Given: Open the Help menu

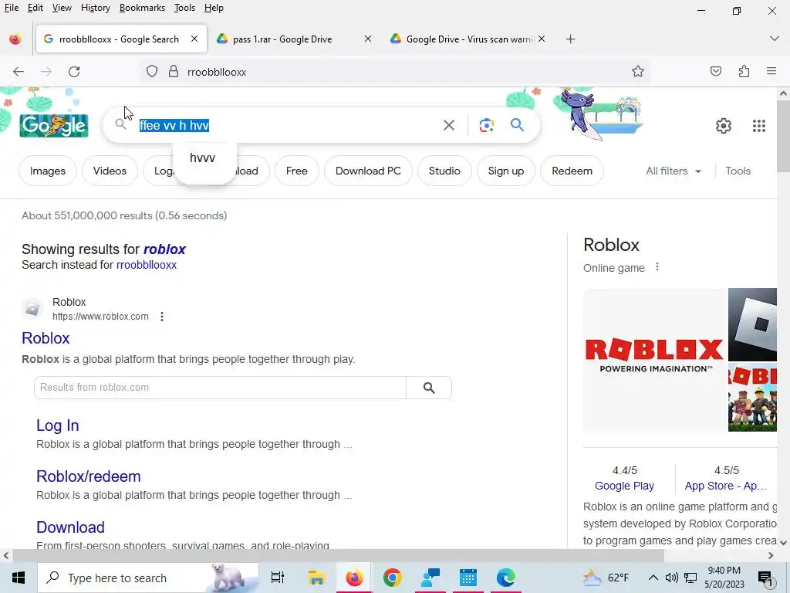Looking at the screenshot, I should point(214,8).
